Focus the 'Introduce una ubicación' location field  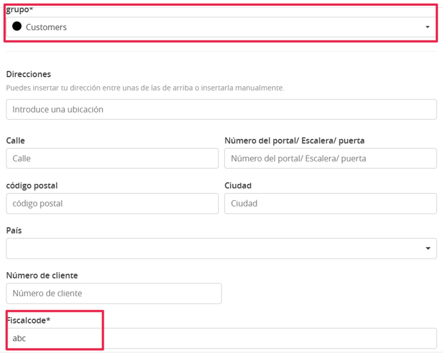221,109
